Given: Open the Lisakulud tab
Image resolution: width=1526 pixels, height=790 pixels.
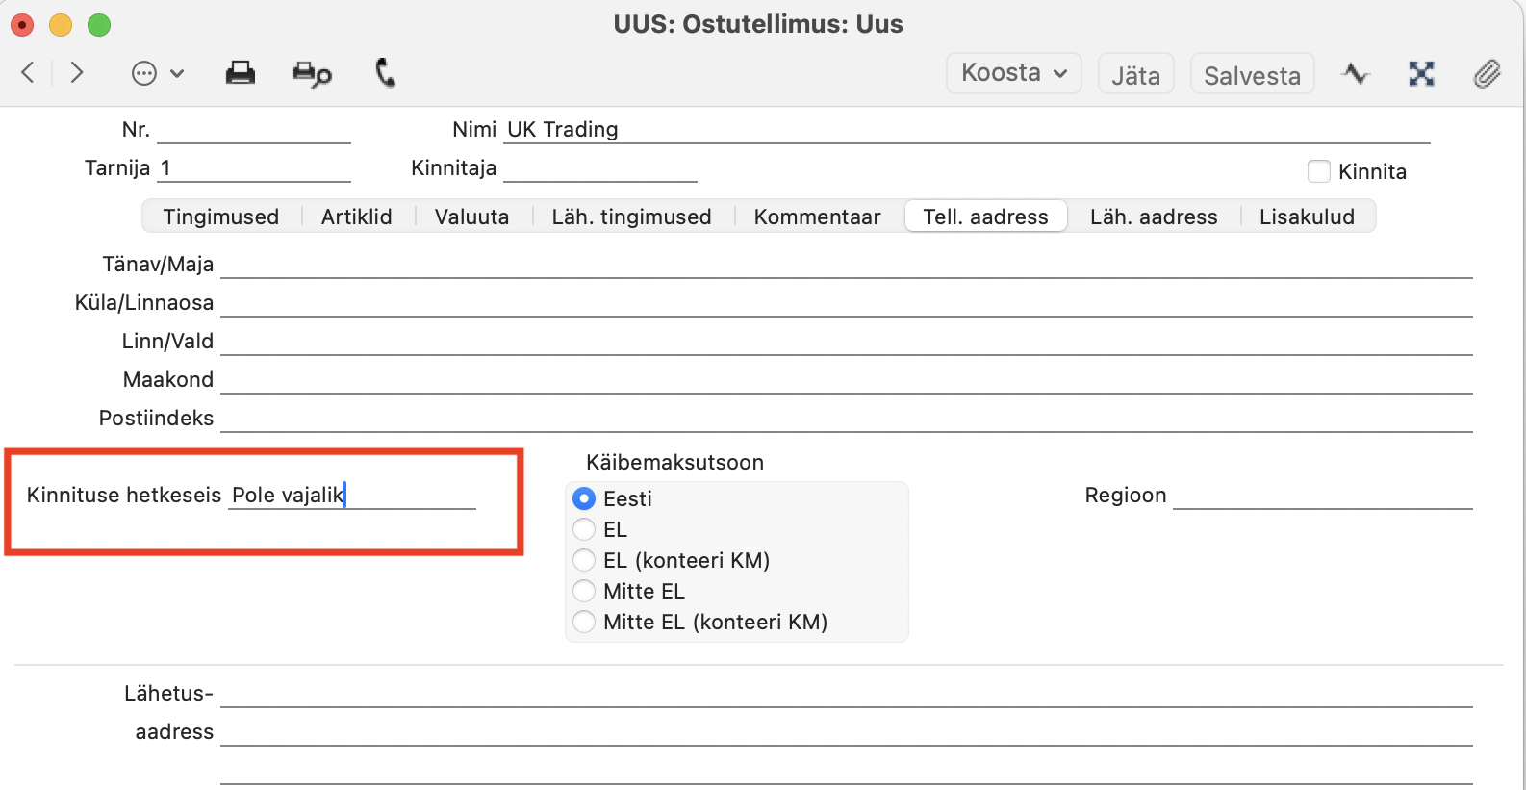Looking at the screenshot, I should tap(1307, 217).
